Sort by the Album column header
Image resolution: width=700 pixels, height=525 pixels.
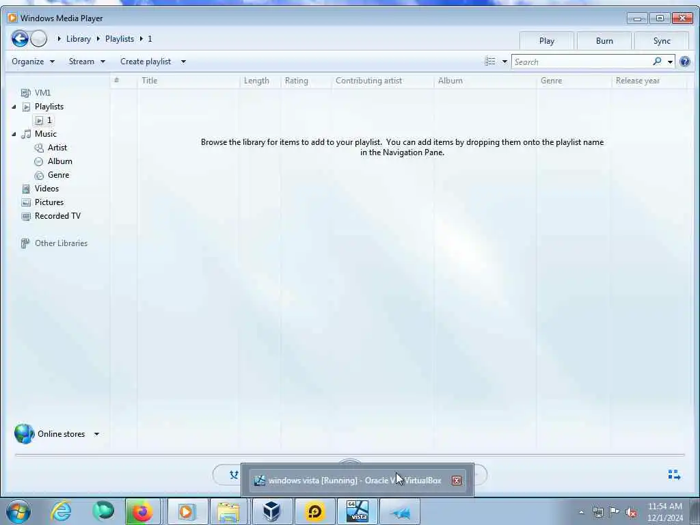tap(485, 81)
